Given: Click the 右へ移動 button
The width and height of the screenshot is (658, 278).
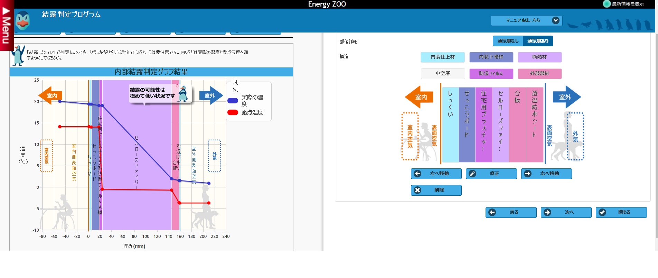Looking at the screenshot, I should pos(546,174).
